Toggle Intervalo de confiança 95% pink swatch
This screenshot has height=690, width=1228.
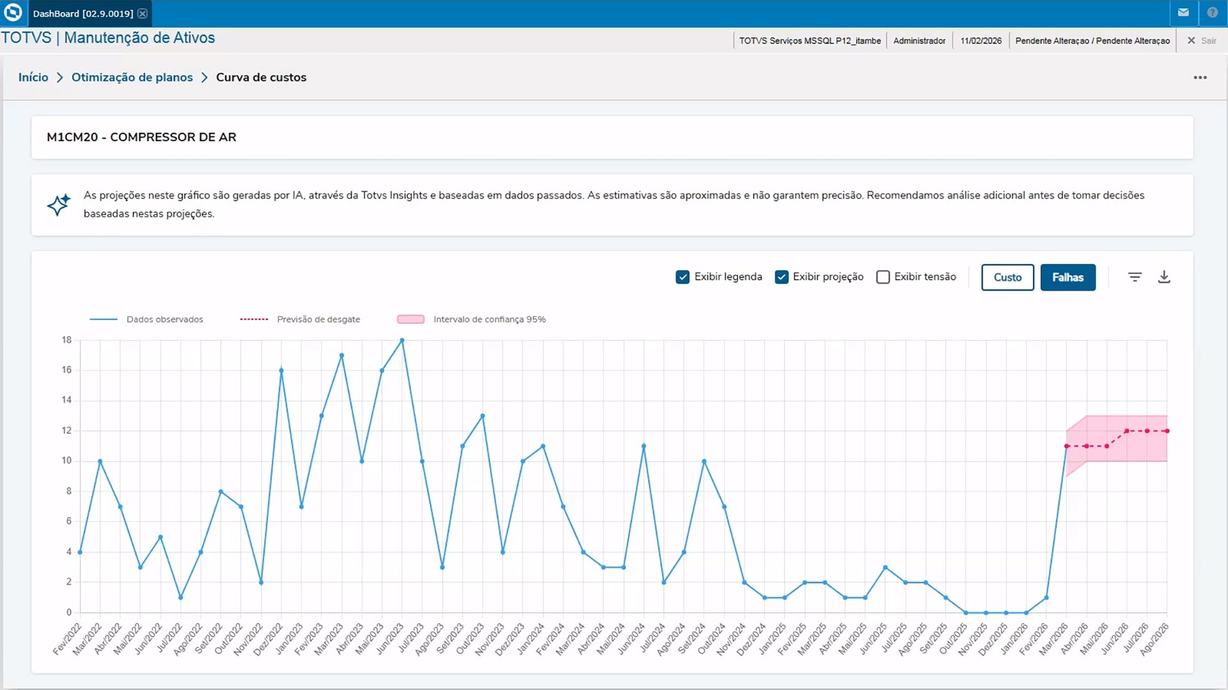pyautogui.click(x=411, y=319)
